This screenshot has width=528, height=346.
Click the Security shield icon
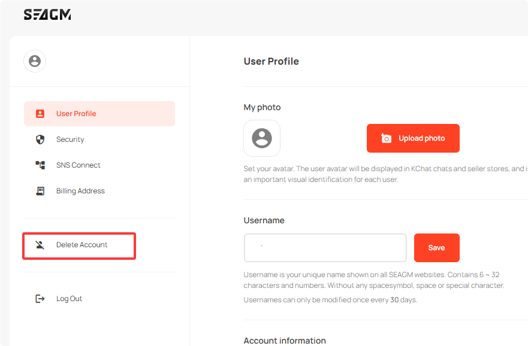(x=40, y=139)
